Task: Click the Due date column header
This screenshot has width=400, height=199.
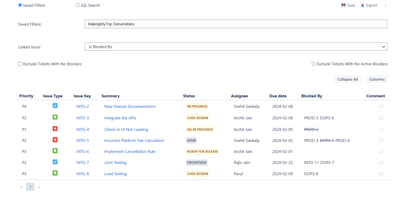Action: point(278,96)
